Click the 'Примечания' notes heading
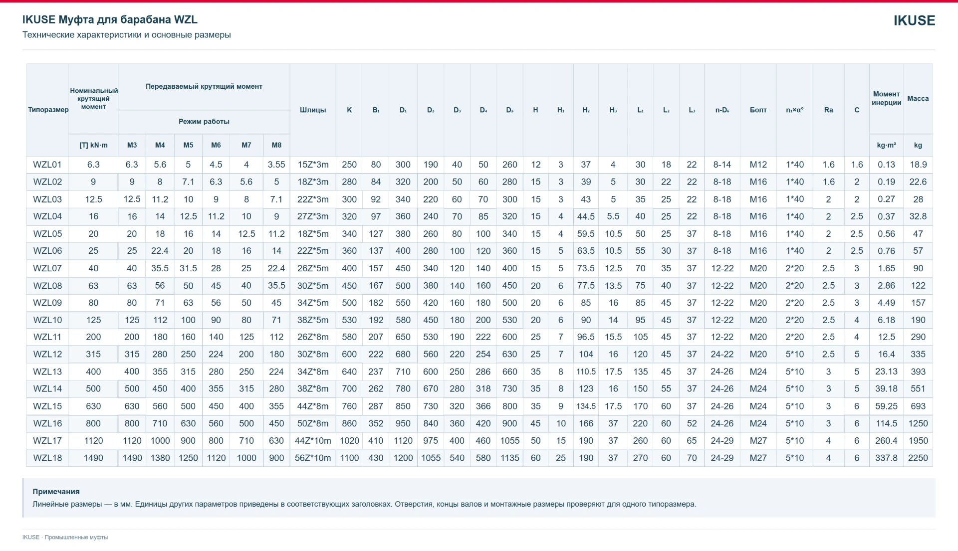 (x=56, y=491)
